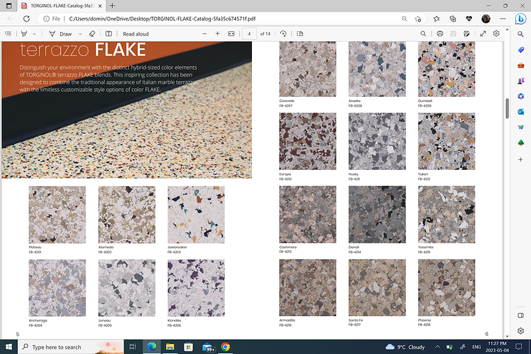Open find in PDF search
531x354 pixels.
pyautogui.click(x=424, y=34)
